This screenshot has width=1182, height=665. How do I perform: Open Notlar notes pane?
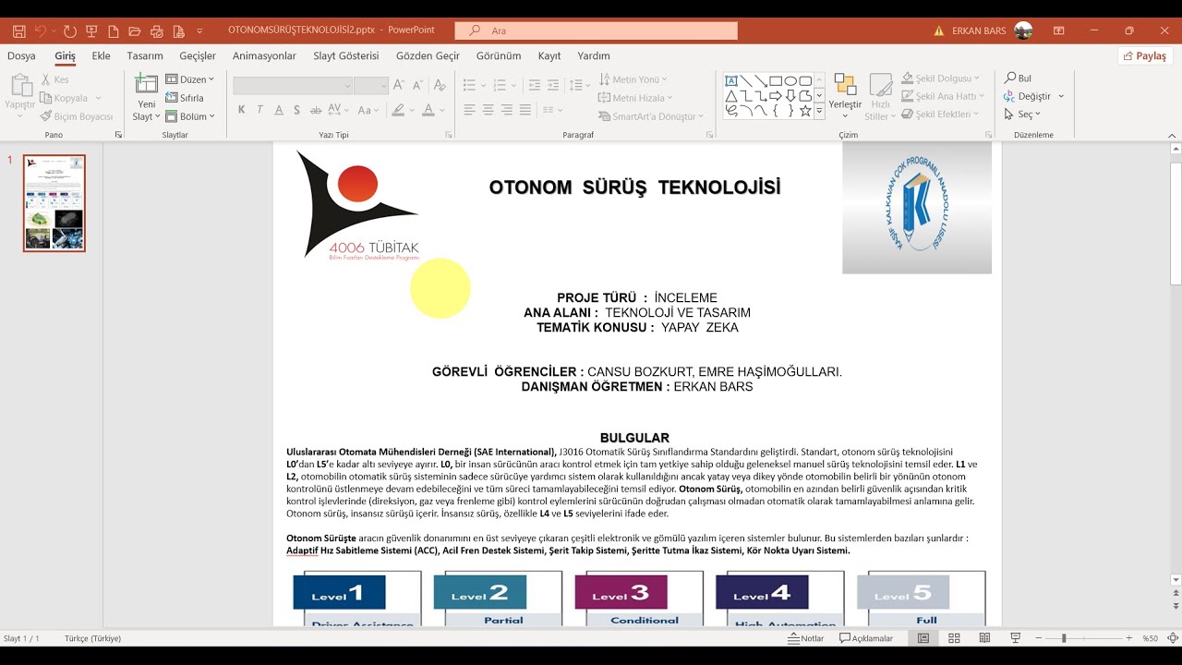click(x=805, y=638)
